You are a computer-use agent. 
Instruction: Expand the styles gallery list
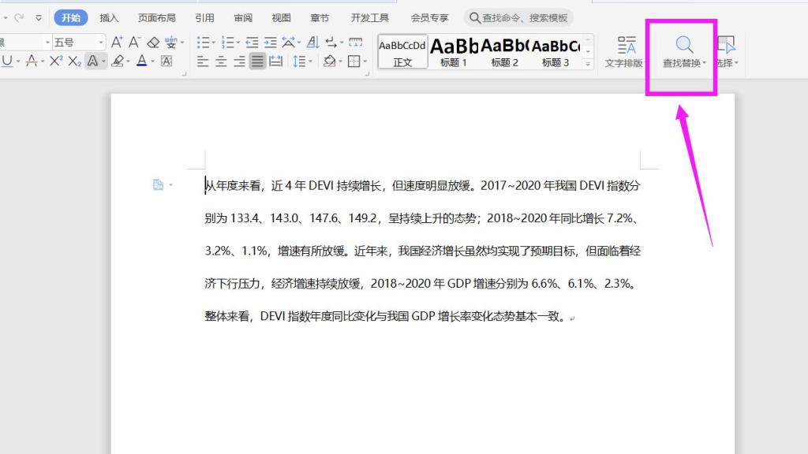[x=588, y=65]
